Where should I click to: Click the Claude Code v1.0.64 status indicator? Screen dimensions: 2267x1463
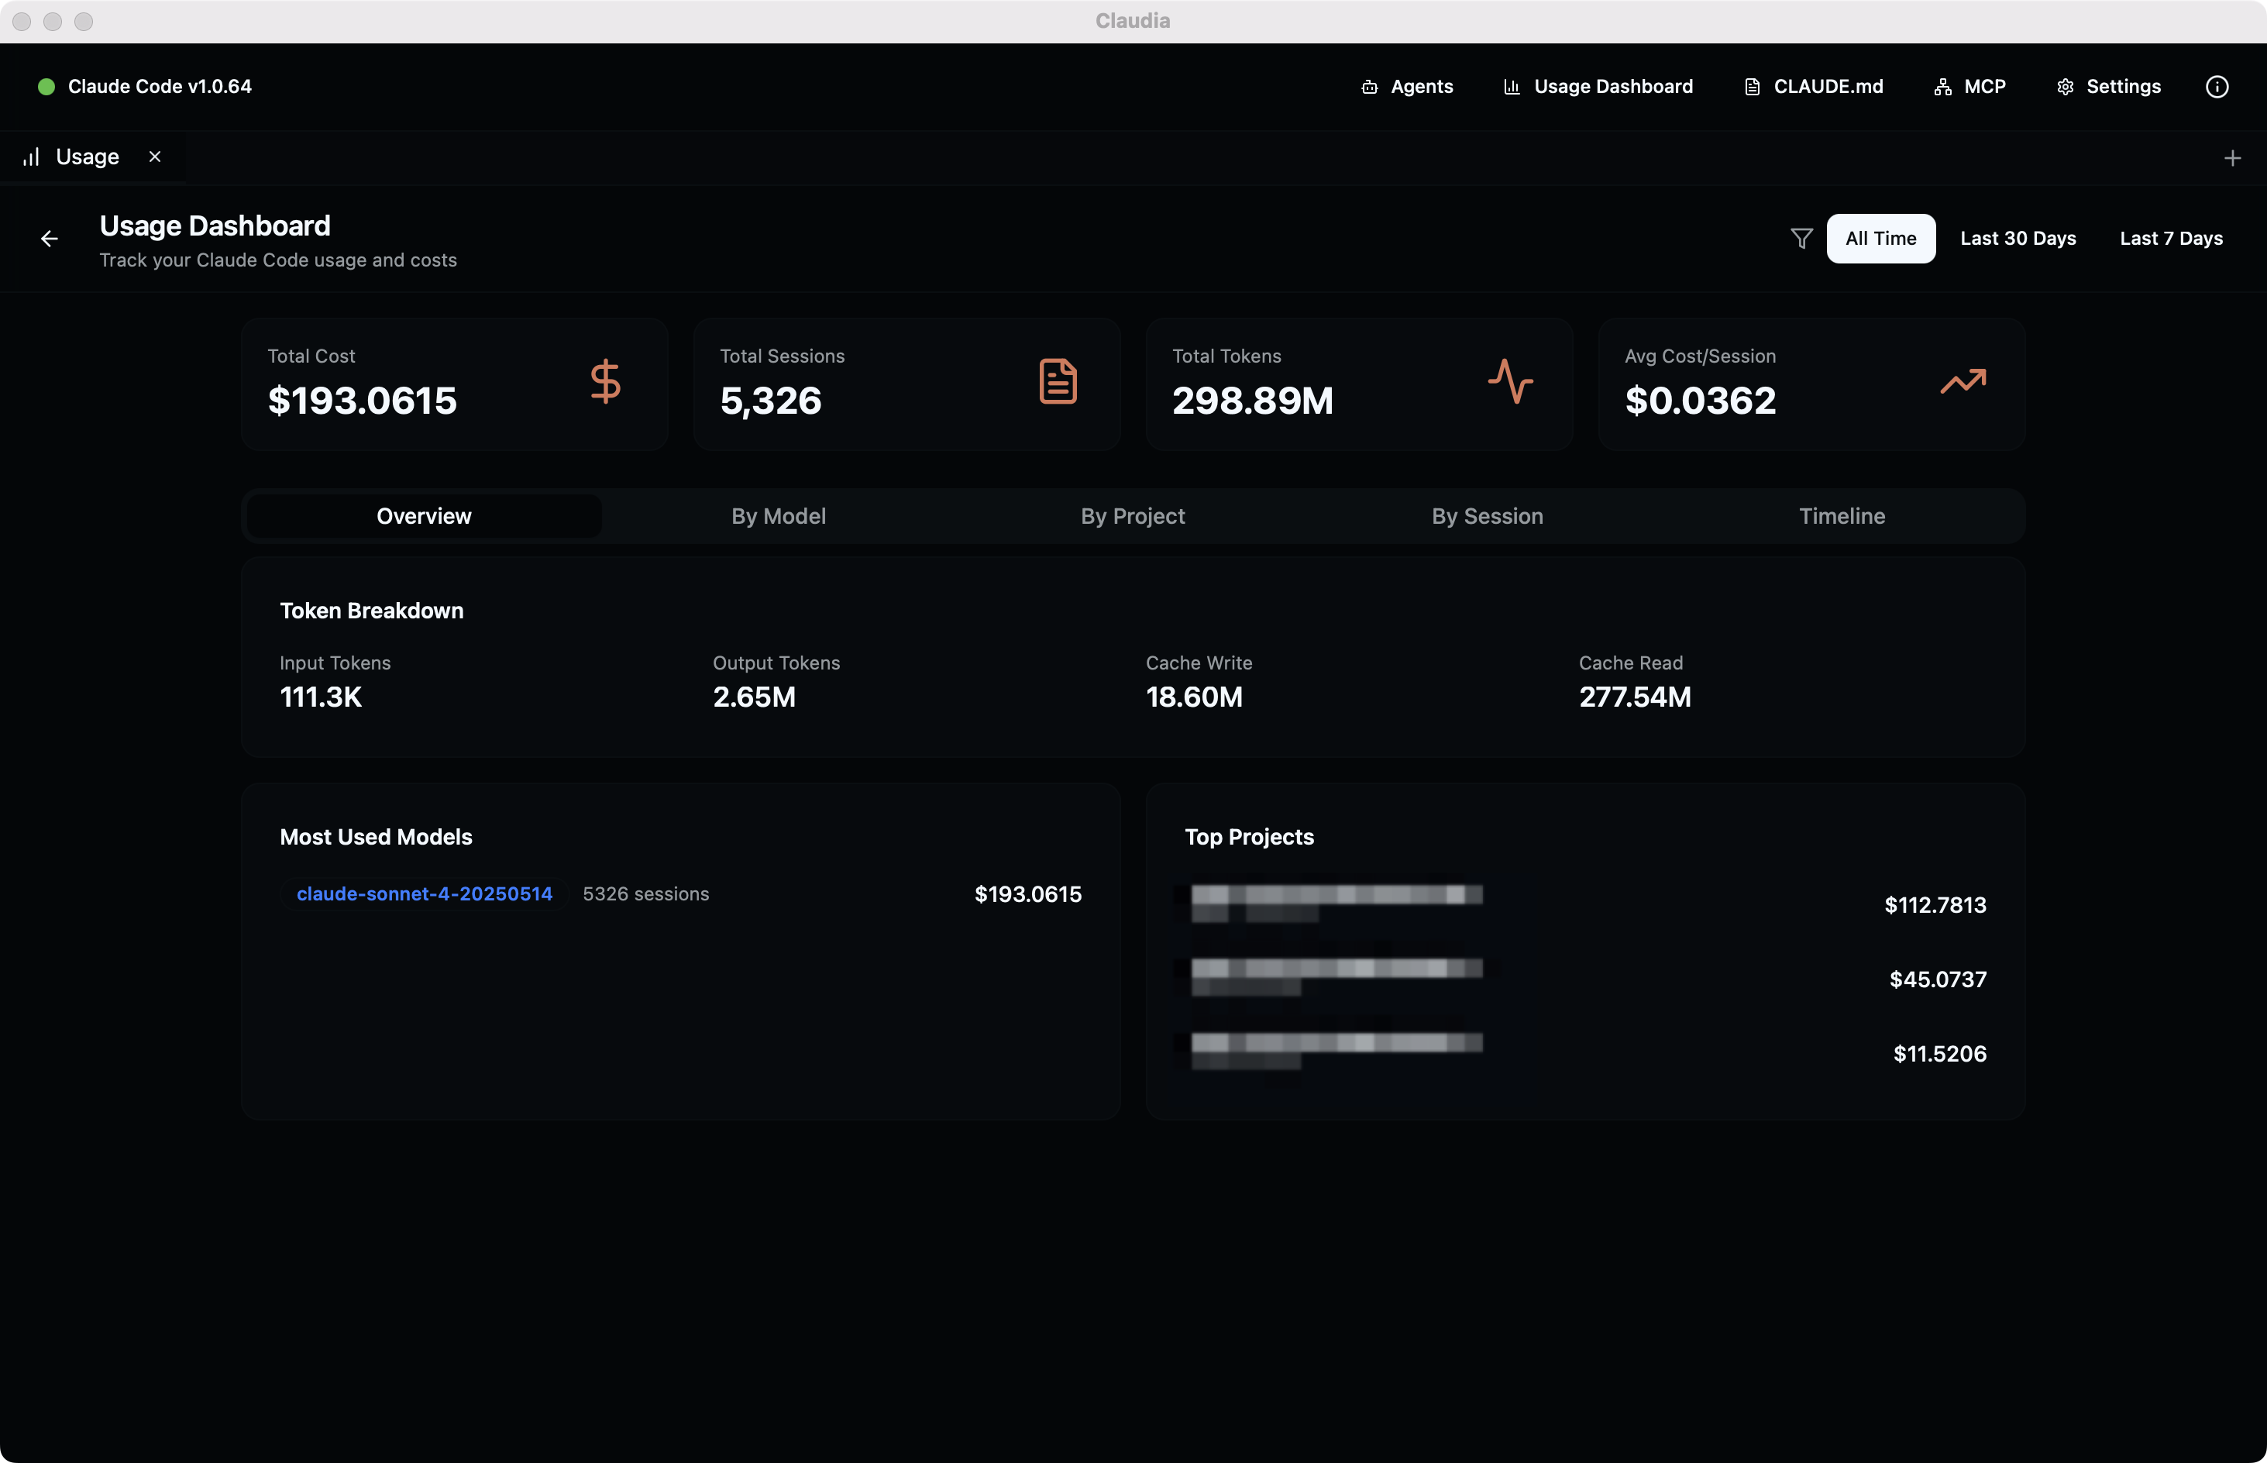pos(144,87)
